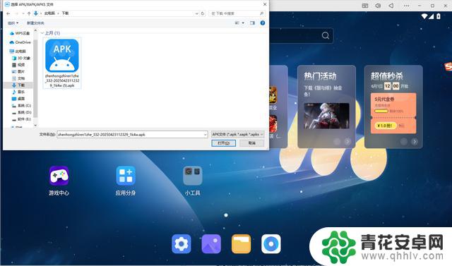Click the home page indicator dot

(226, 215)
